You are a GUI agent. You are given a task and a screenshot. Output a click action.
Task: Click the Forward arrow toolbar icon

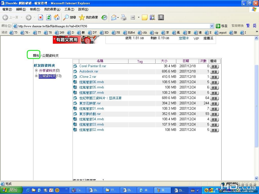29,17
